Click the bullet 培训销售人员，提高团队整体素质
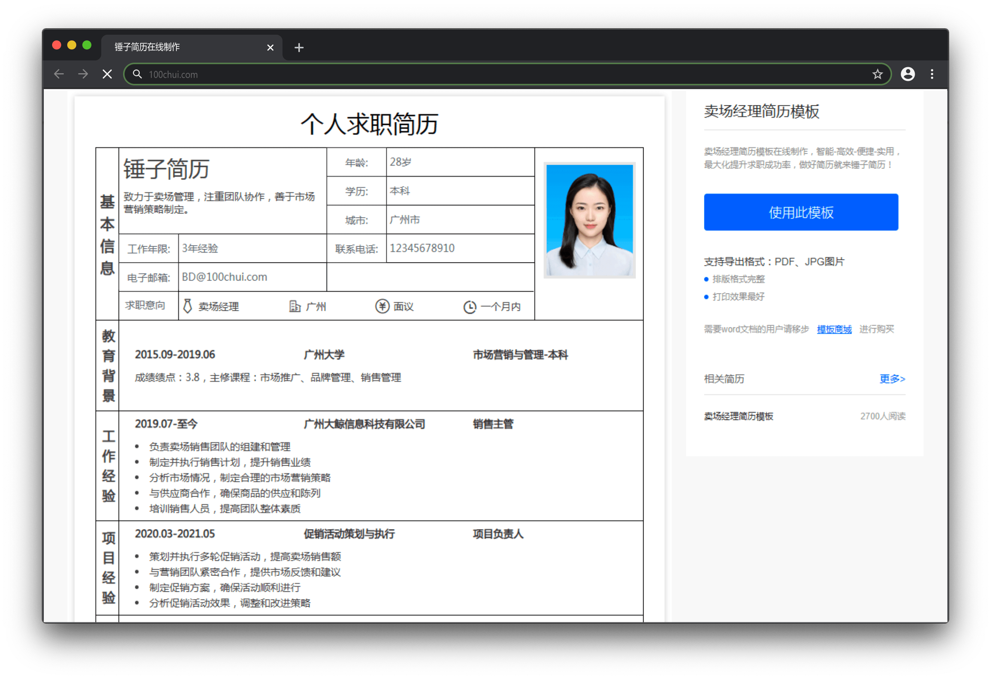 tap(225, 508)
